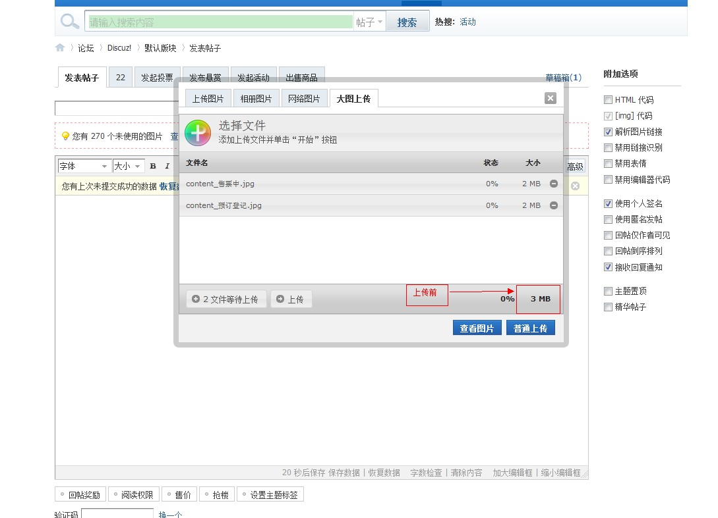This screenshot has height=518, width=718.
Task: Click the 活动 hot search link
Action: tap(467, 22)
